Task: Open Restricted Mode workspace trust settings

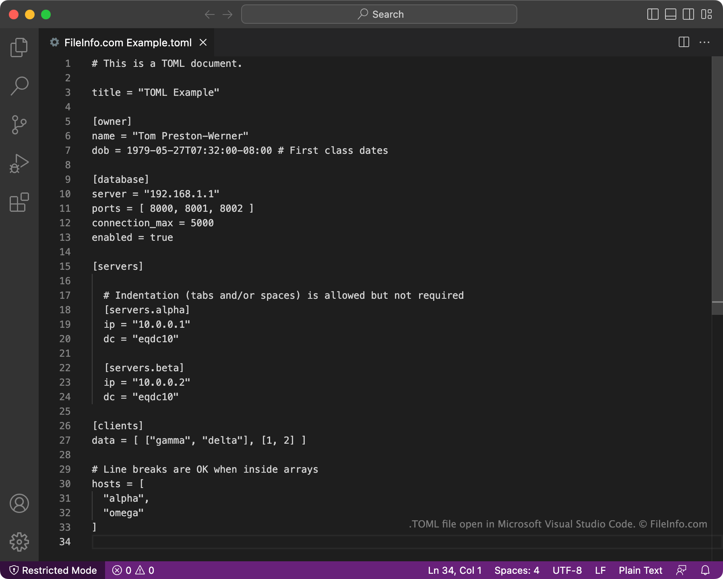Action: (53, 570)
